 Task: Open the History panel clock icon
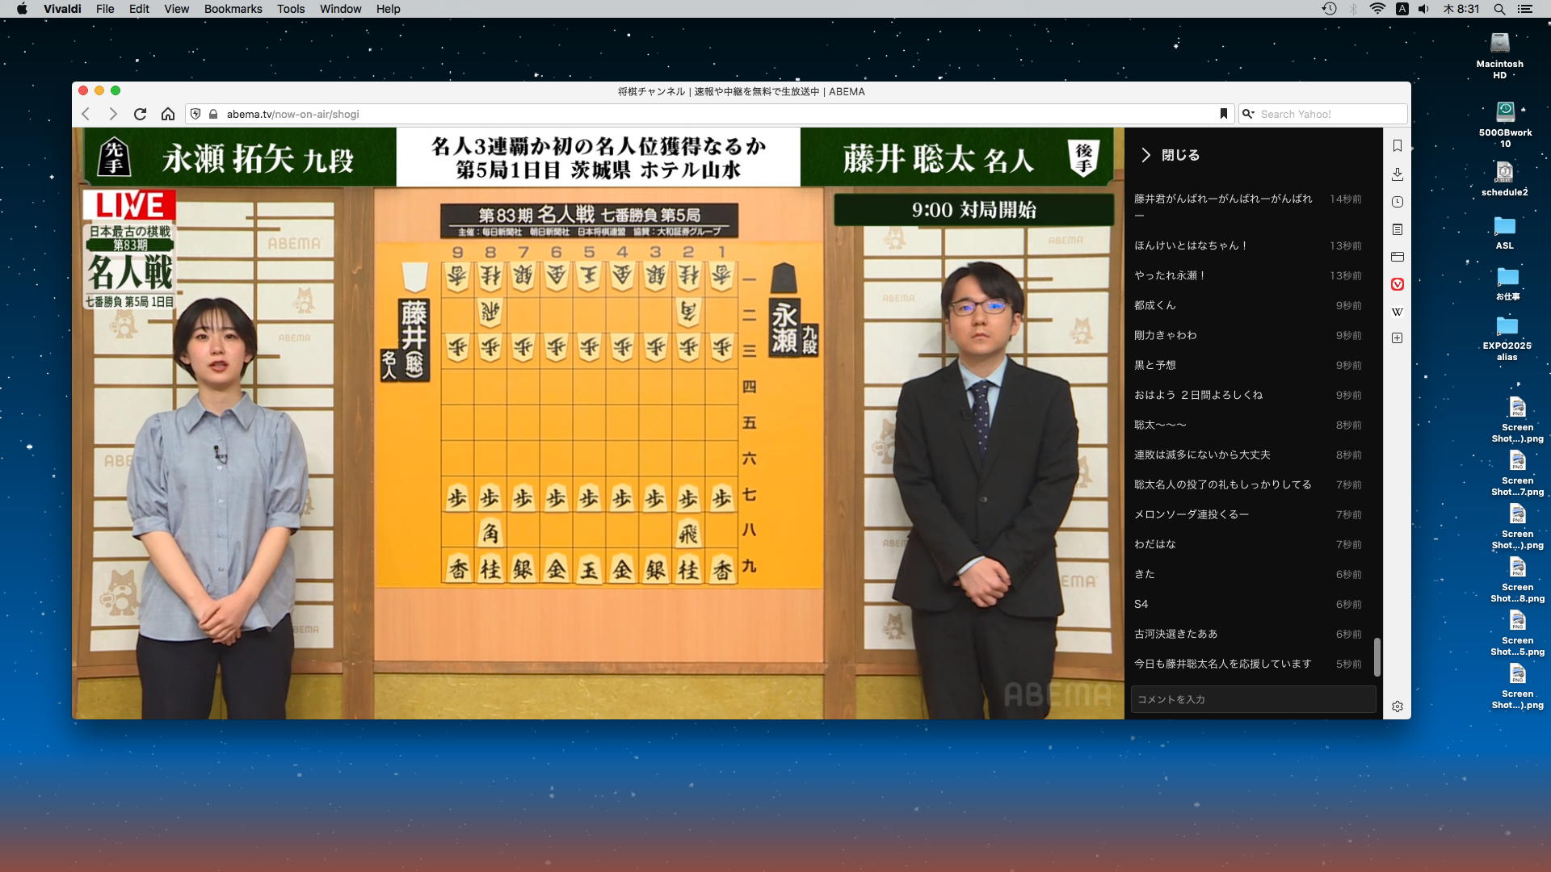(x=1398, y=202)
